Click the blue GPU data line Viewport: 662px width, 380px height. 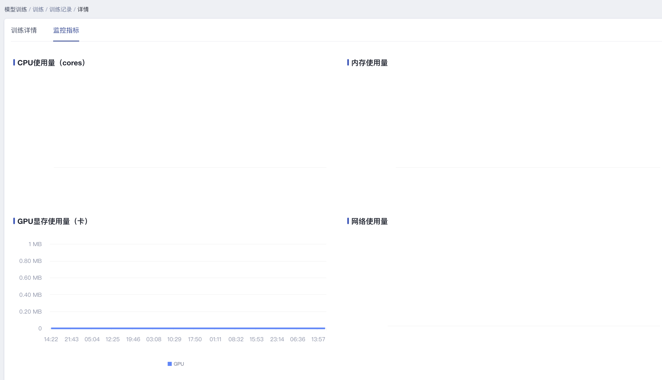pyautogui.click(x=188, y=328)
